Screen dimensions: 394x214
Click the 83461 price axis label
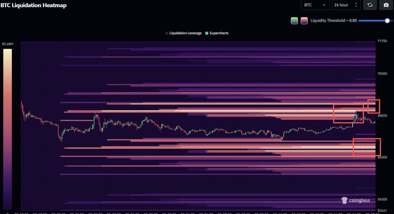coord(383,210)
